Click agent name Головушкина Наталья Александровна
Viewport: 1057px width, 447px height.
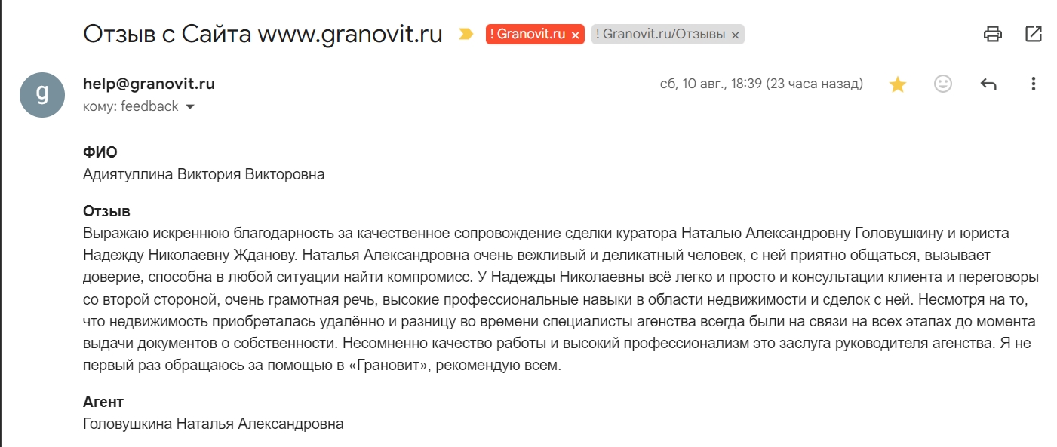coord(214,424)
